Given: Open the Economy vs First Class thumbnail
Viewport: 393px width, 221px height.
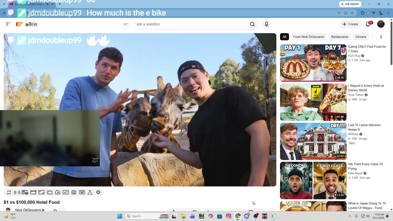Looking at the screenshot, I should pos(313,180).
